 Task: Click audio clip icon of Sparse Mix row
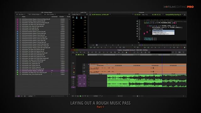pyautogui.click(x=20, y=21)
